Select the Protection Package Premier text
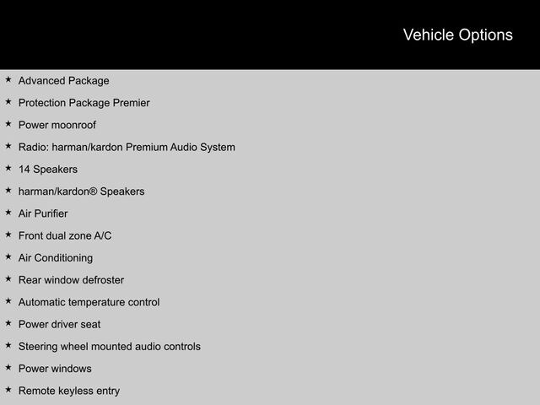This screenshot has height=405, width=540. (84, 103)
